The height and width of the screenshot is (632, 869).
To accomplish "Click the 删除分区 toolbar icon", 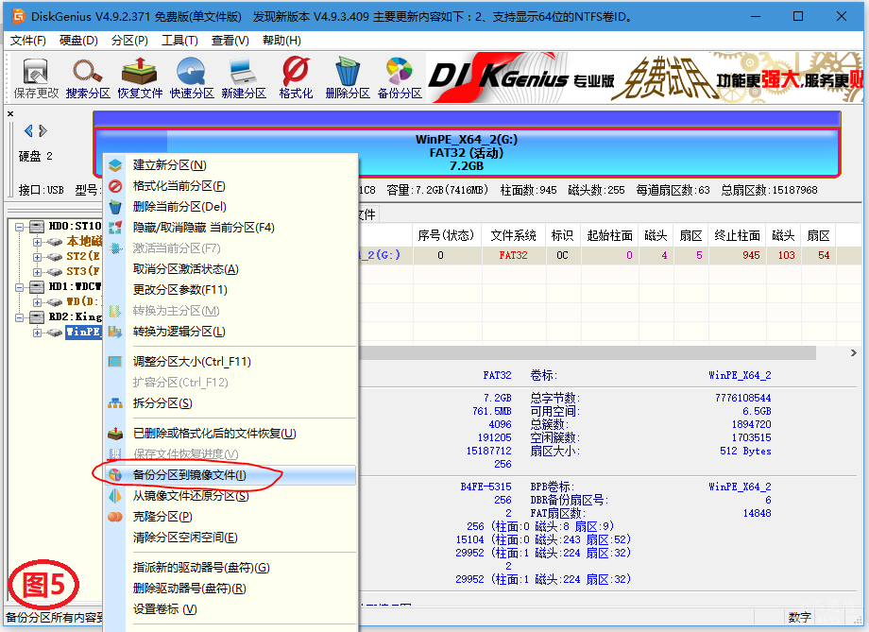I will [x=348, y=78].
